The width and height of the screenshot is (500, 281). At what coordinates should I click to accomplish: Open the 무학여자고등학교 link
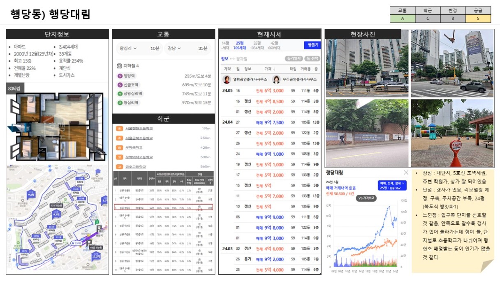(139, 157)
